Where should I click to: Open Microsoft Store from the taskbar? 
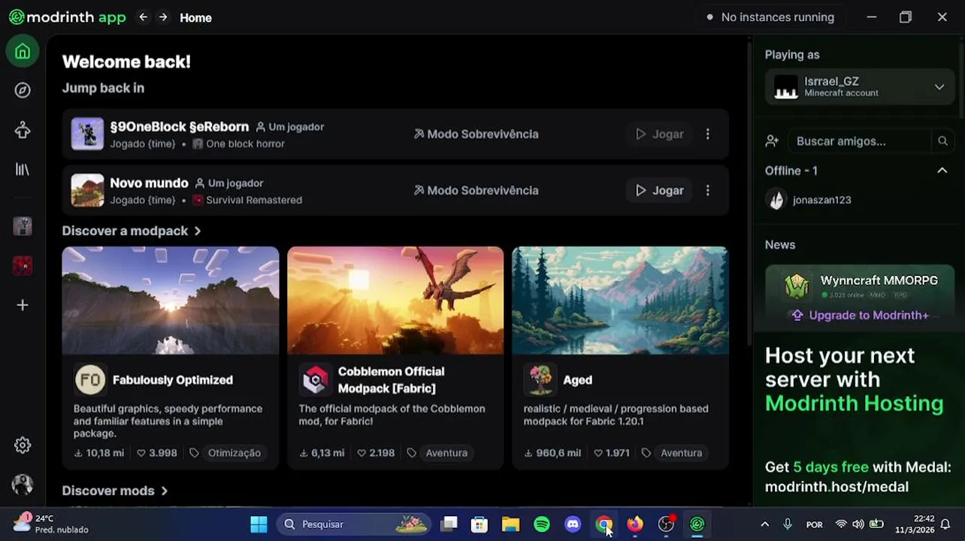[x=479, y=524]
